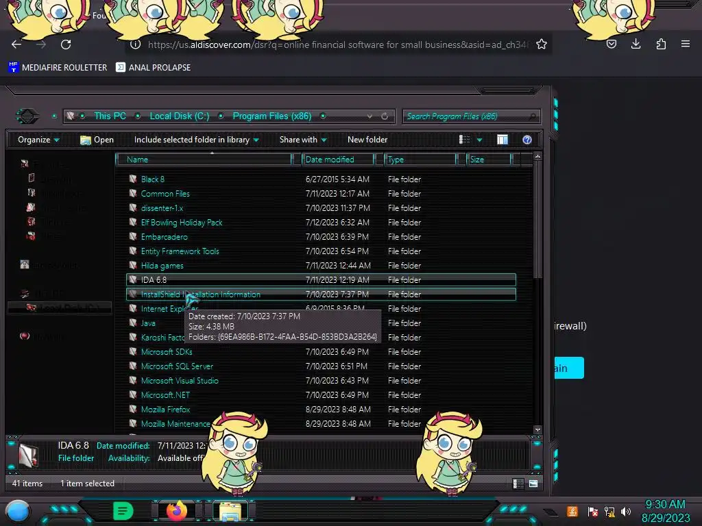702x526 pixels.
Task: Select Program Files (x86) breadcrumb
Action: pyautogui.click(x=271, y=116)
